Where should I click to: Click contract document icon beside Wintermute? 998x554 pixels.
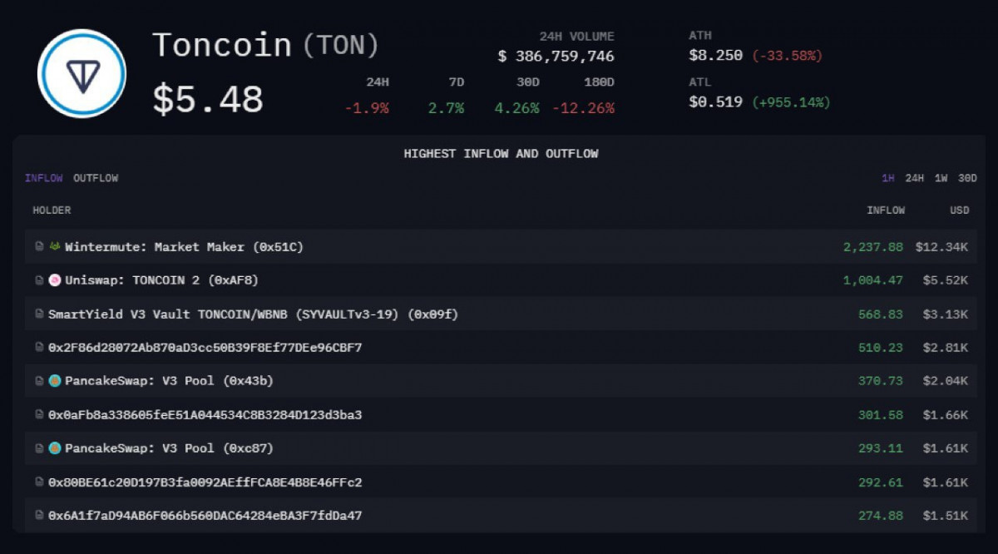39,247
